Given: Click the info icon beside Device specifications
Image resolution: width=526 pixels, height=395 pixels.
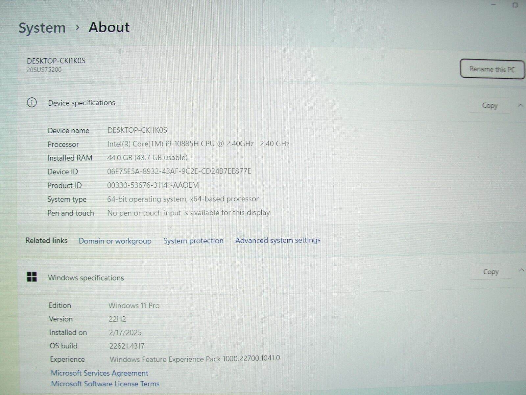Looking at the screenshot, I should tap(32, 103).
